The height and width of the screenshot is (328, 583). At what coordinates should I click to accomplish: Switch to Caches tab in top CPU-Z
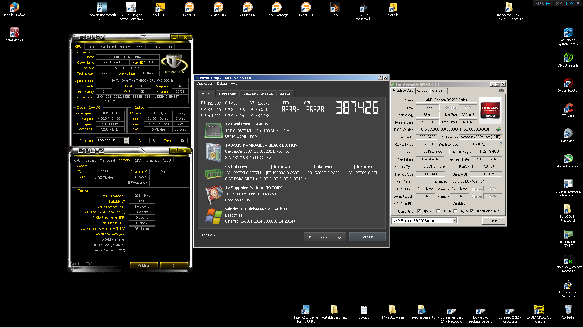(91, 47)
